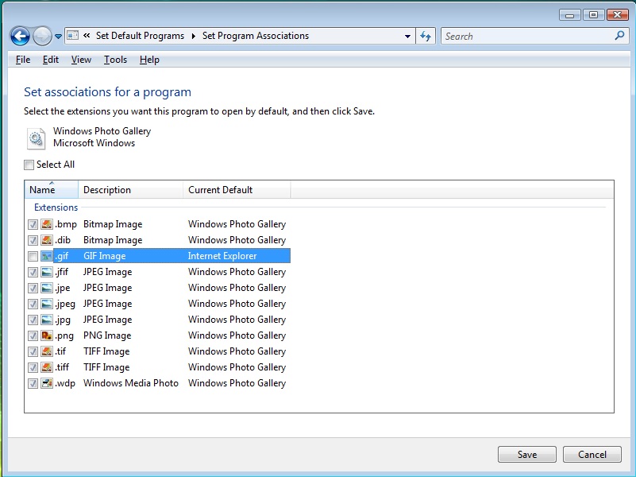Select the PNG Image description text
The width and height of the screenshot is (636, 477).
[107, 335]
